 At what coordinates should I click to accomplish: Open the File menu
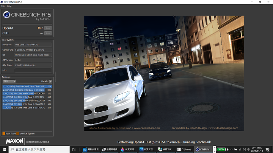(x=3, y=6)
